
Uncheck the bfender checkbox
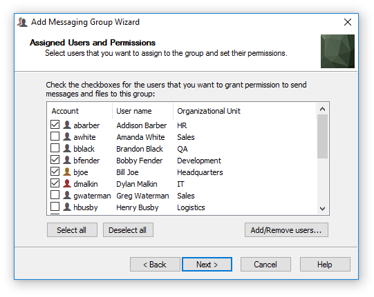55,160
